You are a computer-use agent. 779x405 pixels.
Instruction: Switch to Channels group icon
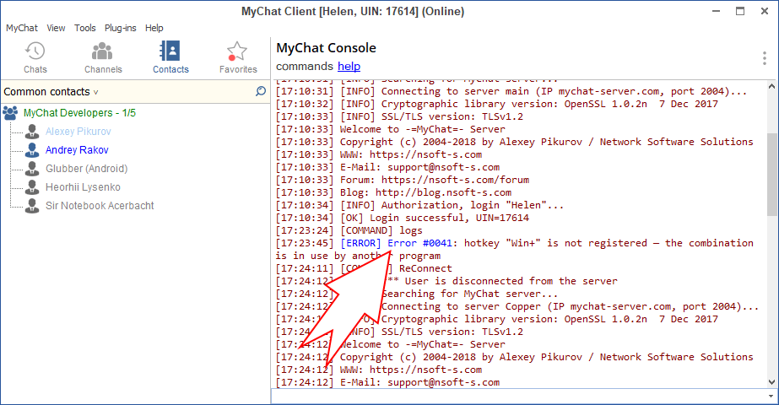point(102,51)
